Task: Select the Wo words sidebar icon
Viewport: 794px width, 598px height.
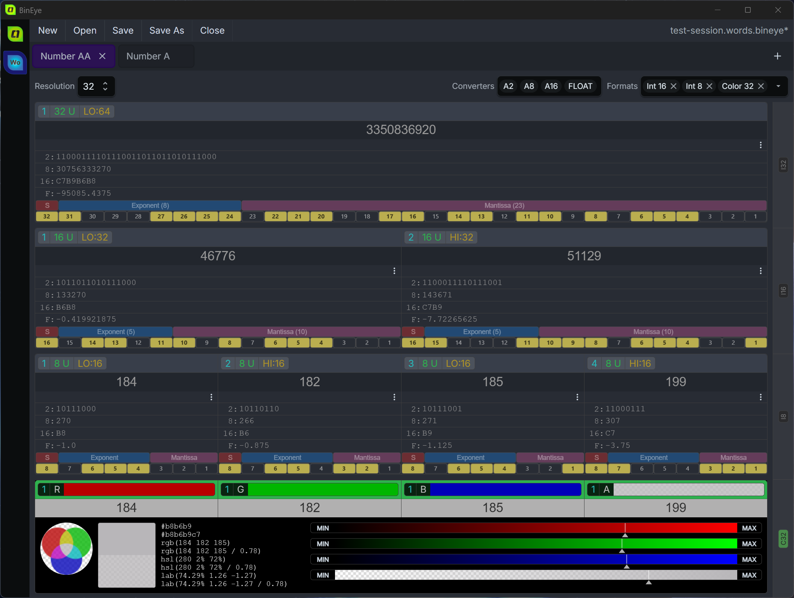Action: (x=15, y=62)
